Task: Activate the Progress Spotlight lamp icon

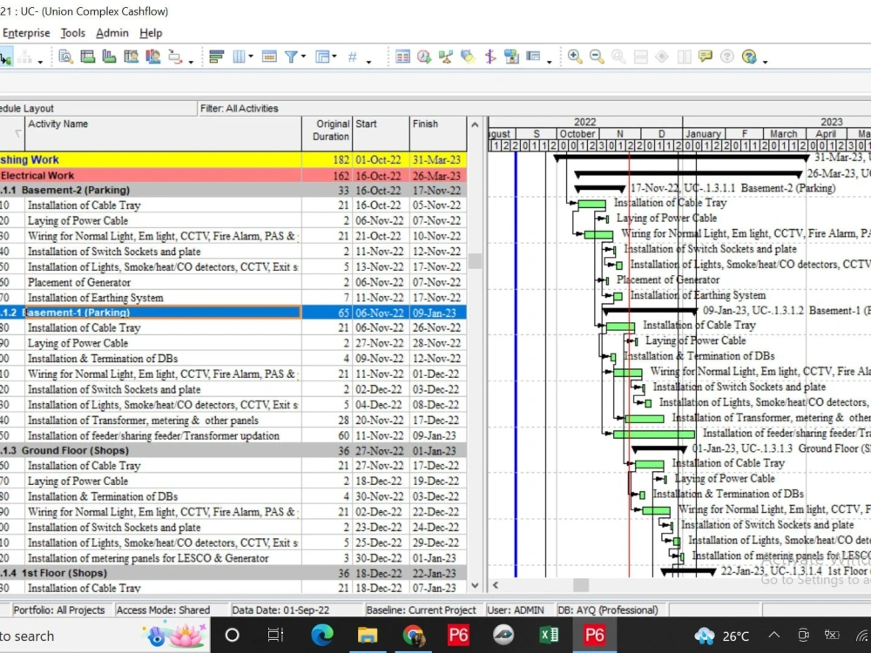Action: [x=467, y=57]
